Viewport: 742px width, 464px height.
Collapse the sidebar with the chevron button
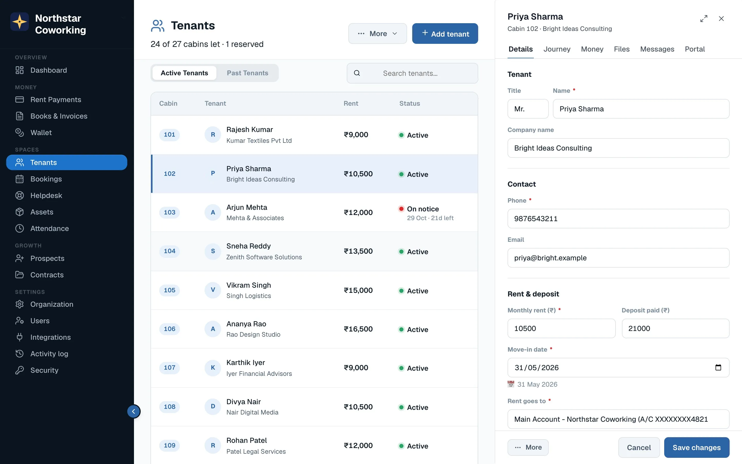tap(134, 411)
